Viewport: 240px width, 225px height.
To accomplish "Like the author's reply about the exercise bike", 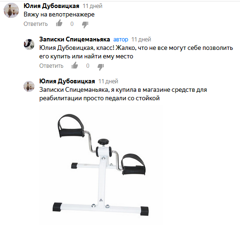I will [x=75, y=65].
